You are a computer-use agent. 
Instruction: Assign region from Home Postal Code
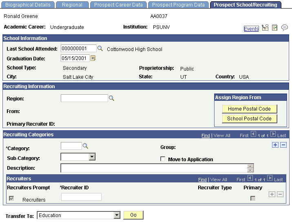pyautogui.click(x=249, y=109)
